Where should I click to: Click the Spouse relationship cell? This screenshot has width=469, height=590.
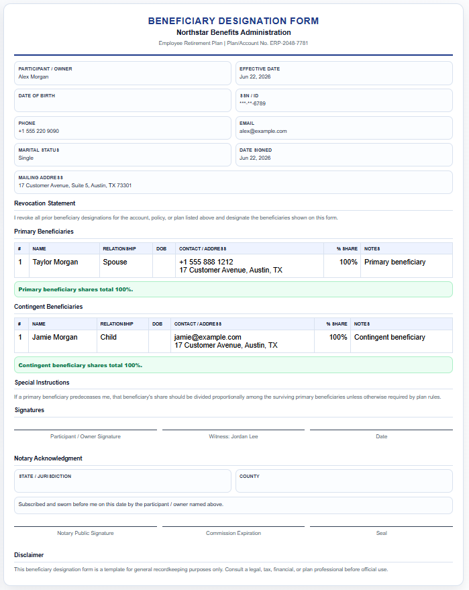(126, 266)
